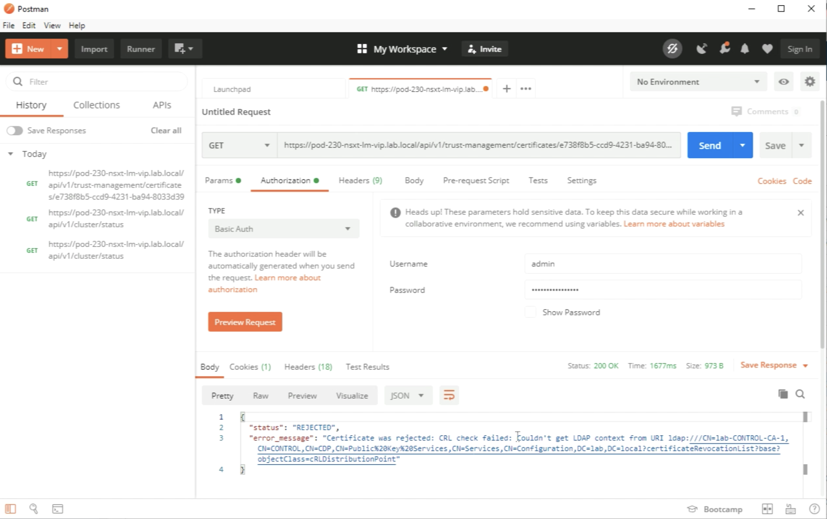Dismiss the Heads up sensitive data notice
Image resolution: width=827 pixels, height=519 pixels.
pyautogui.click(x=801, y=213)
